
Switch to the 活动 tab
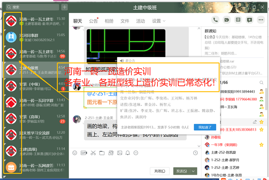point(140,21)
